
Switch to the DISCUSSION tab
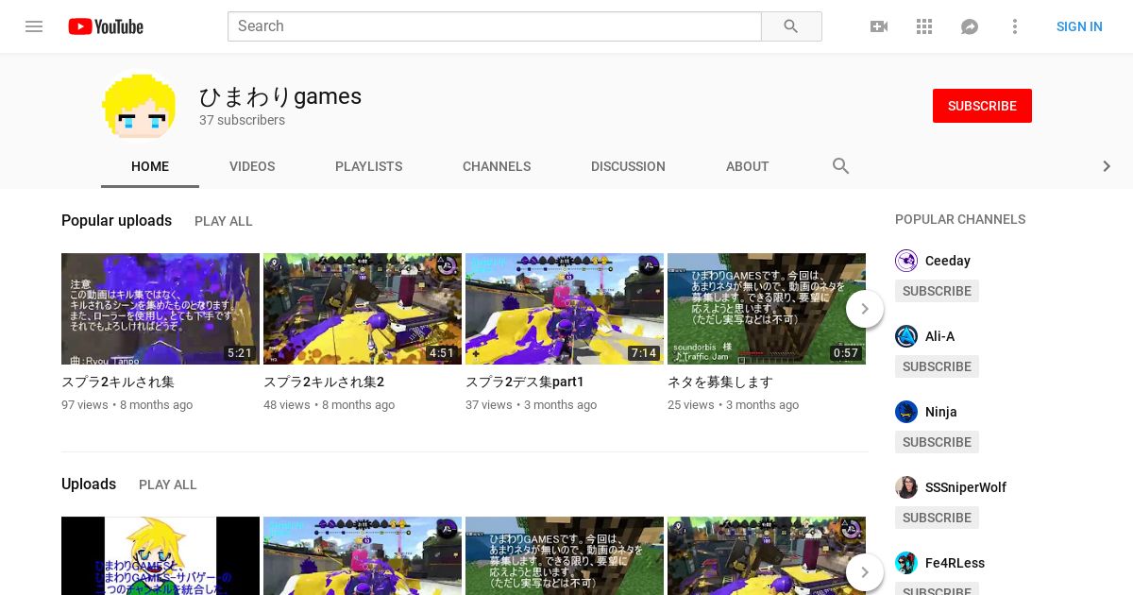click(628, 166)
